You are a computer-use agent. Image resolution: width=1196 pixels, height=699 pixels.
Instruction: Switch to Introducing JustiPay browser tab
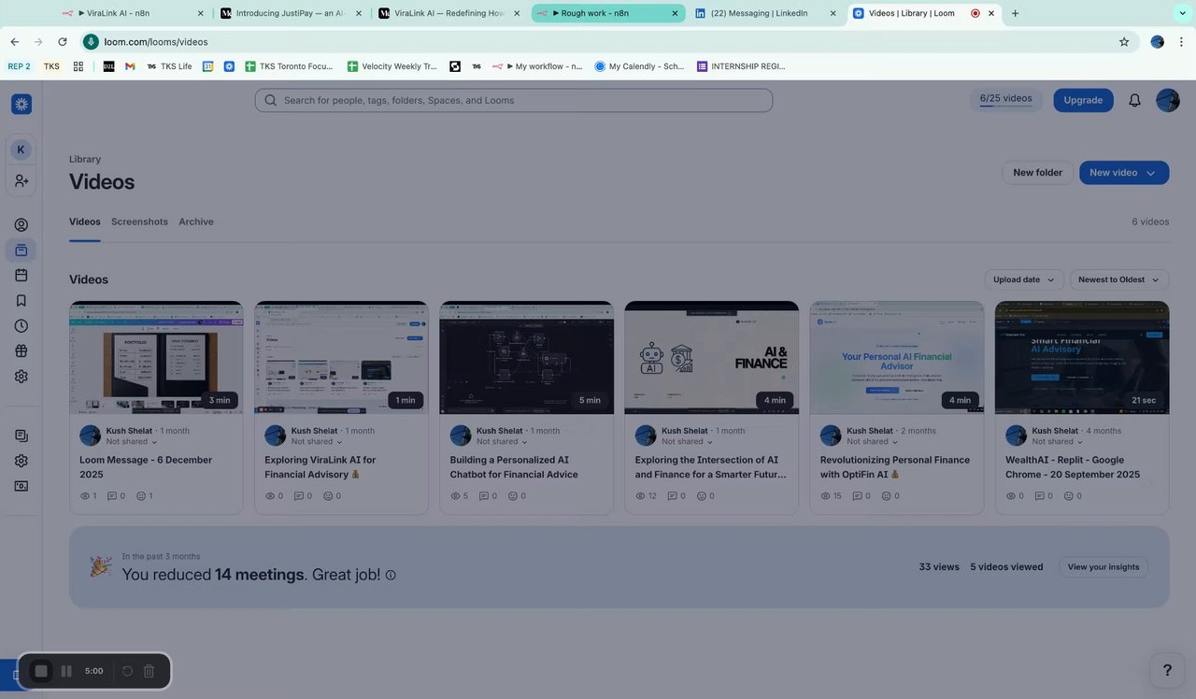tap(290, 13)
